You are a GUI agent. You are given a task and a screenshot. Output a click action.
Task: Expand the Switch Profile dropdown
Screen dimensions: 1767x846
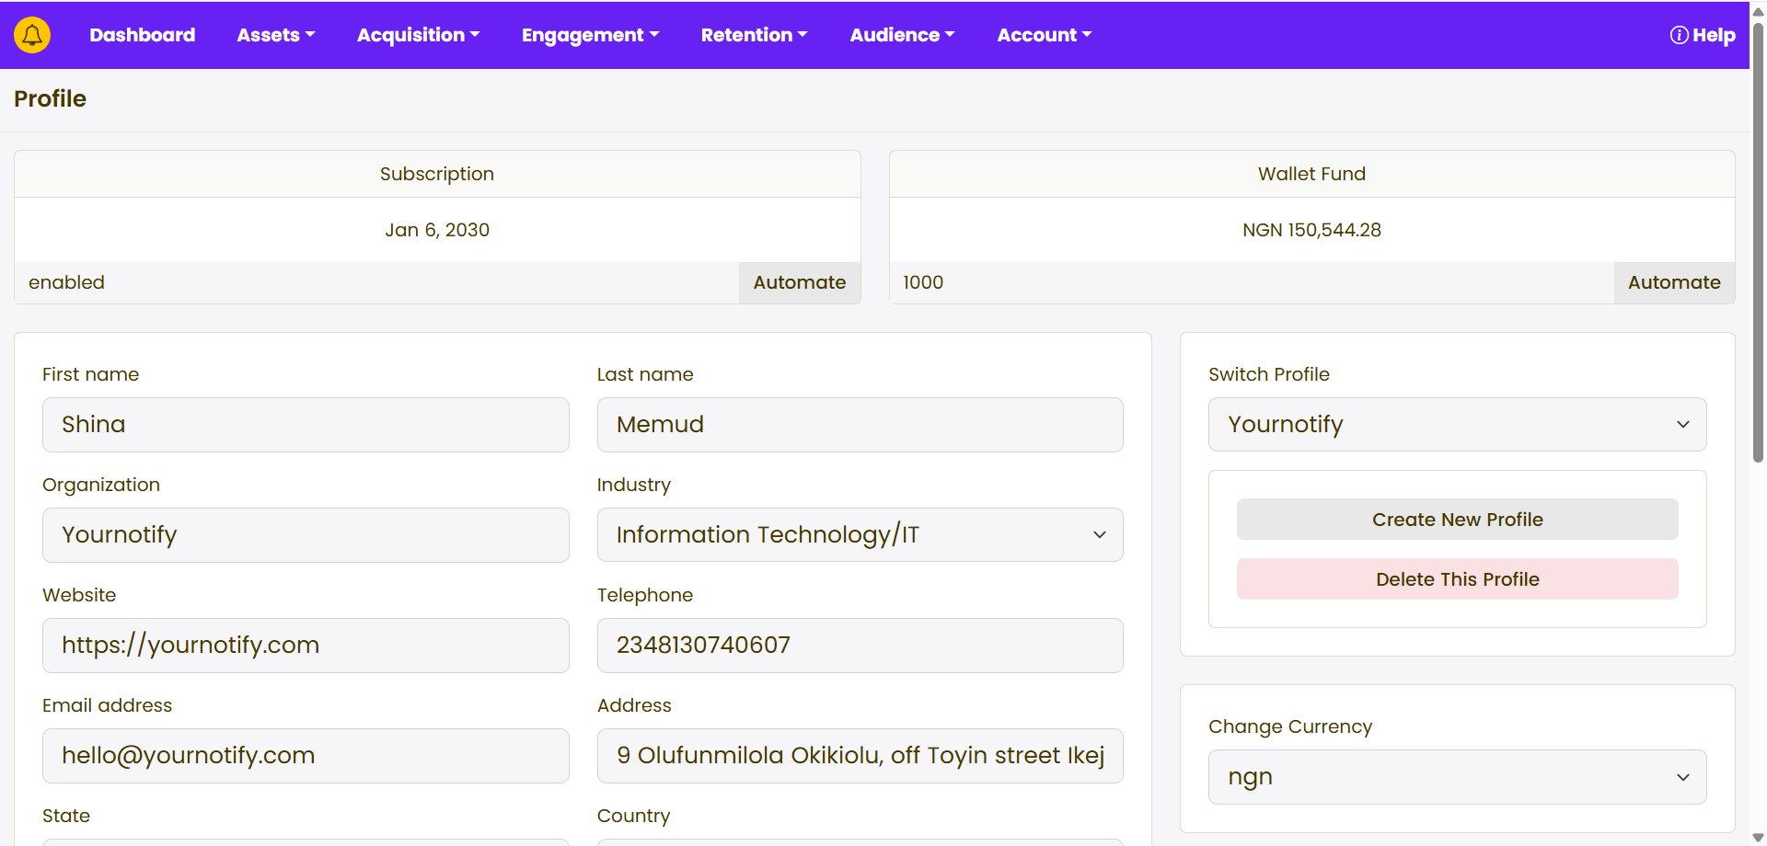1457,425
